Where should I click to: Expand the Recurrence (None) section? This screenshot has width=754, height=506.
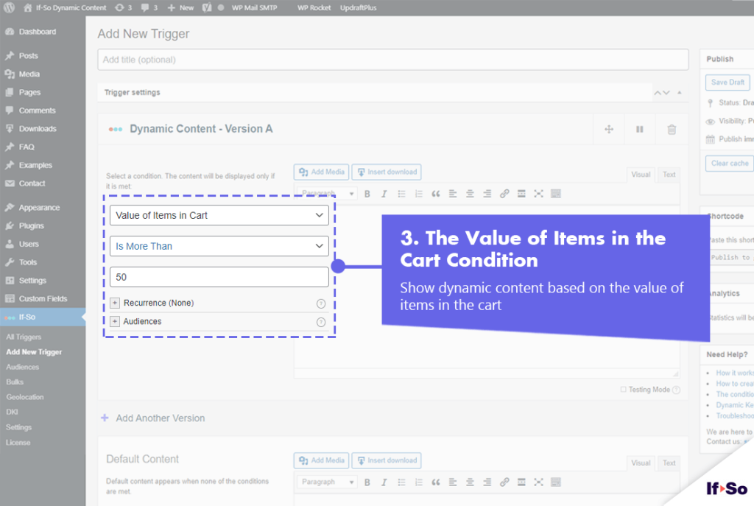[115, 303]
